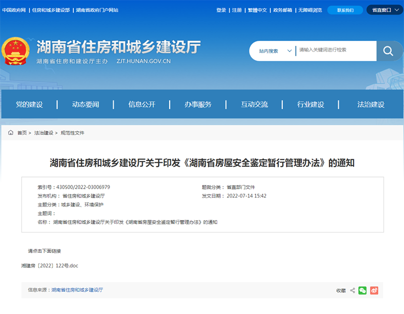Open the 互动交流 navigation menu
This screenshot has height=314, width=404.
click(x=254, y=104)
